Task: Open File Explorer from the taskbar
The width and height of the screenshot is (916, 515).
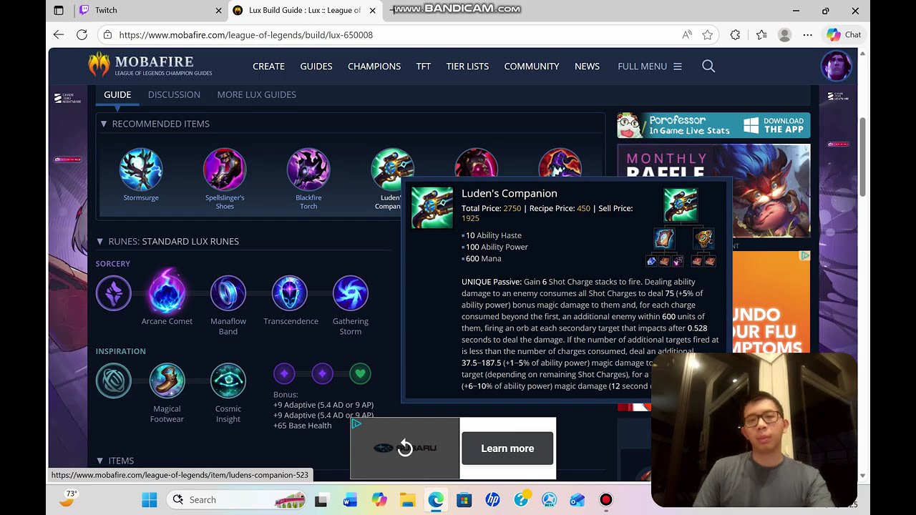Action: pyautogui.click(x=407, y=499)
